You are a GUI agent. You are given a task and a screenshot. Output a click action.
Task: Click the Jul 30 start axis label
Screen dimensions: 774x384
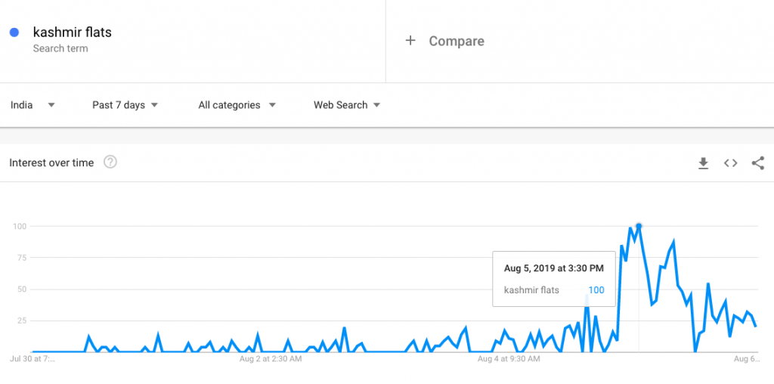pyautogui.click(x=33, y=359)
